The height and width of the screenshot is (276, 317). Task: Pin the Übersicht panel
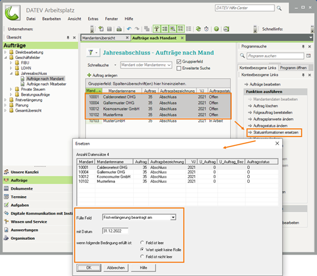coord(68,37)
